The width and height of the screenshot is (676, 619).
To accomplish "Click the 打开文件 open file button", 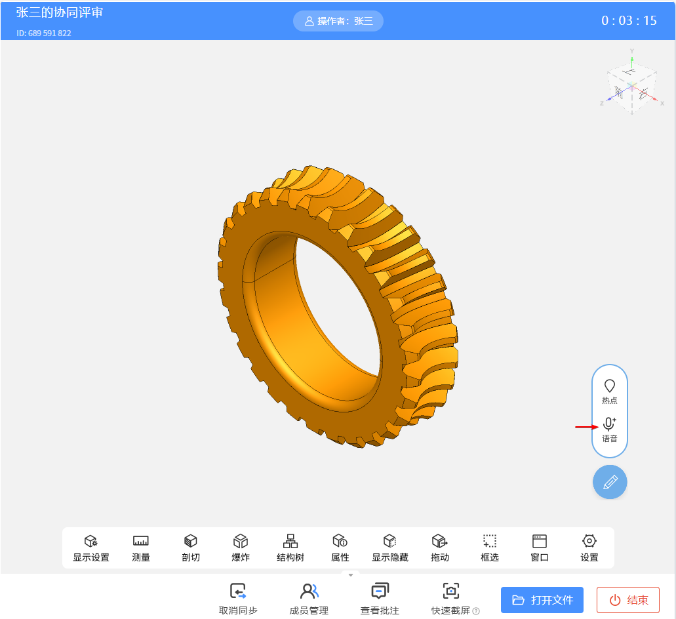I will pos(542,600).
